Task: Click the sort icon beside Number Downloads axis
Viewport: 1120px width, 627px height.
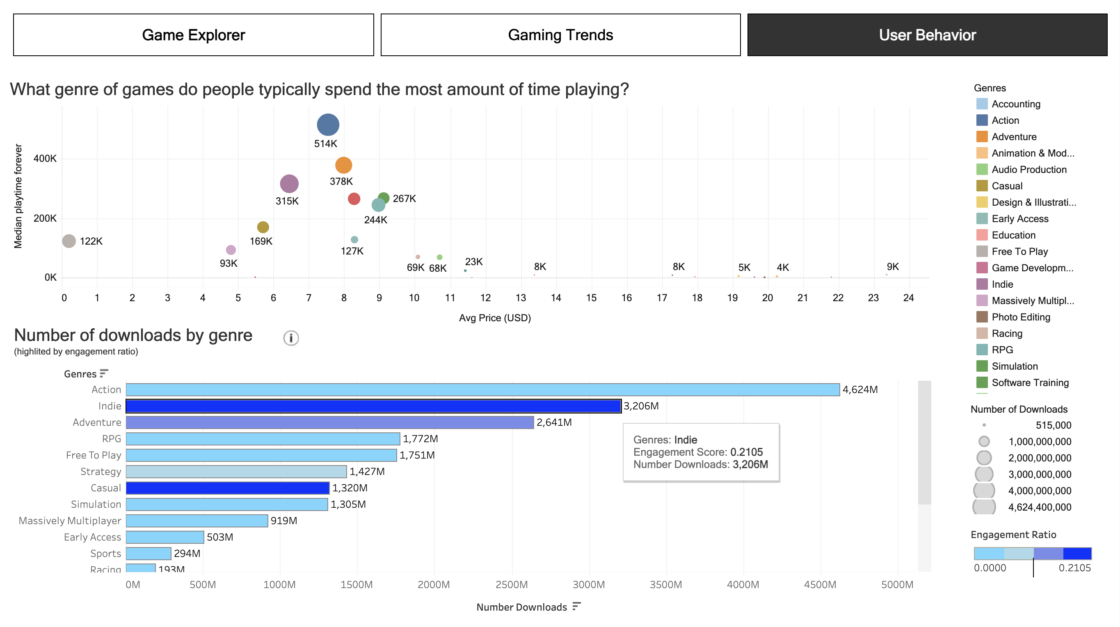Action: (x=577, y=607)
